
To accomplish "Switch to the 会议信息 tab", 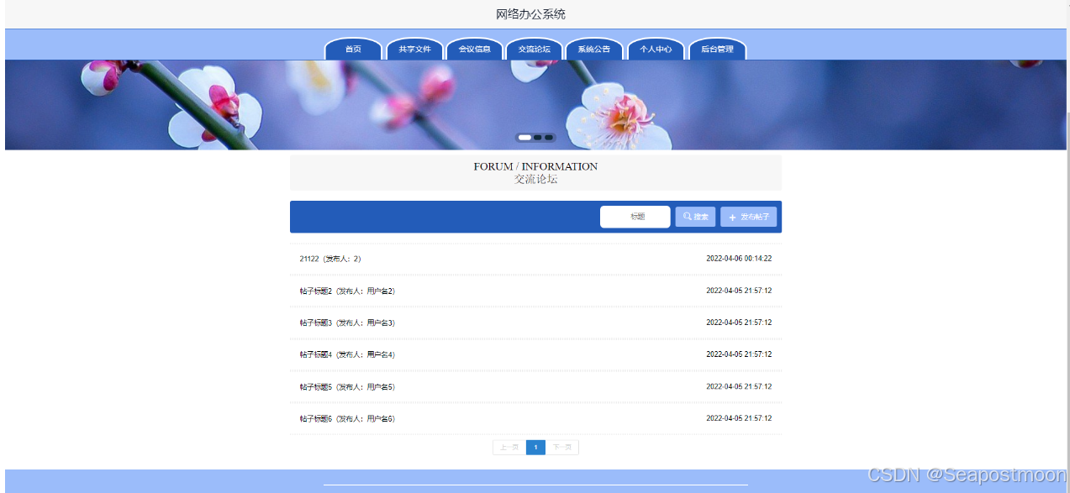I will coord(474,49).
